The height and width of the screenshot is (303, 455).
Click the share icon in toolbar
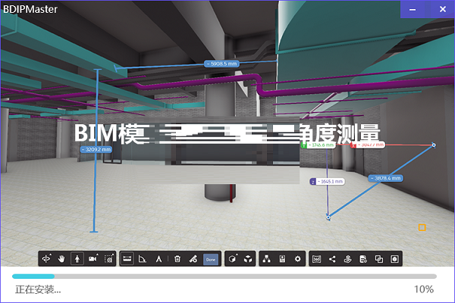click(x=332, y=259)
